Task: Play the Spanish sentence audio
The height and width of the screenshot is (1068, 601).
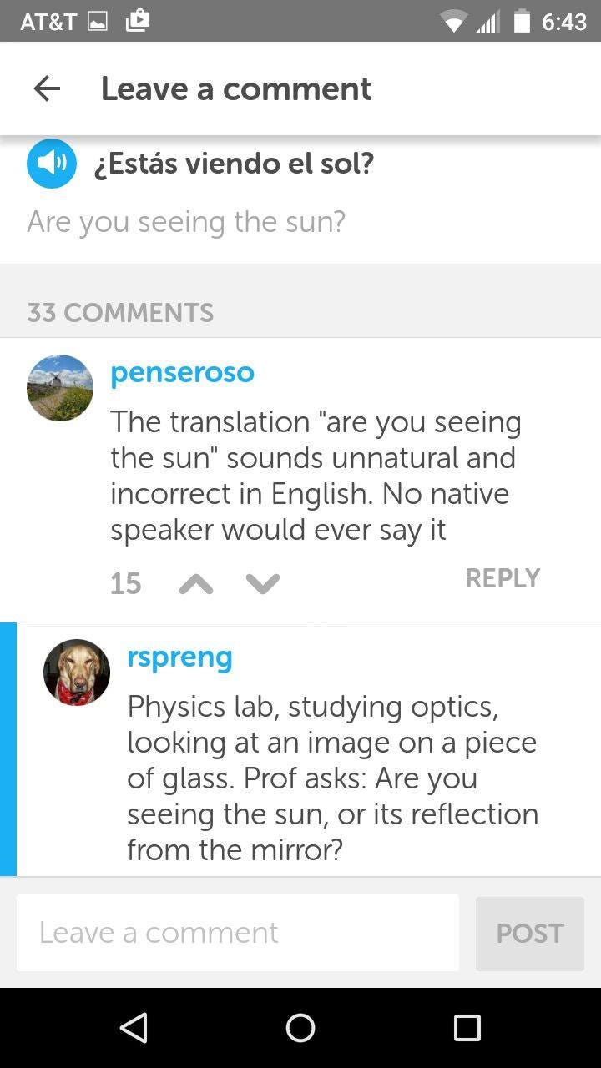Action: tap(52, 163)
